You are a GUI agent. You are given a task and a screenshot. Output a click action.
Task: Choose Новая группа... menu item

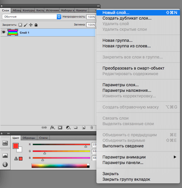(x=138, y=40)
